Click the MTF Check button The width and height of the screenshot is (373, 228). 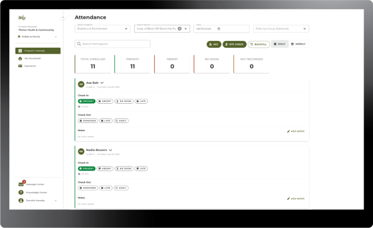pyautogui.click(x=234, y=44)
